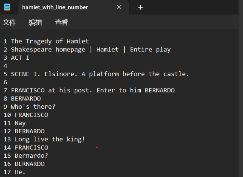Click the "Who's there?" line
Screen dimensions: 243x177
[33, 107]
